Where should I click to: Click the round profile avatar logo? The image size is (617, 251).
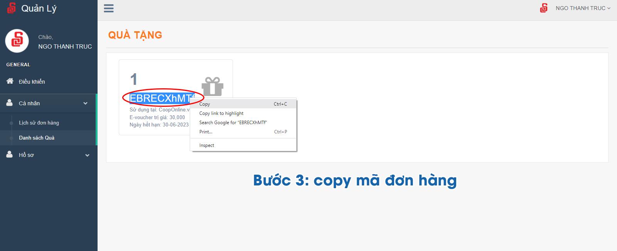pyautogui.click(x=17, y=40)
